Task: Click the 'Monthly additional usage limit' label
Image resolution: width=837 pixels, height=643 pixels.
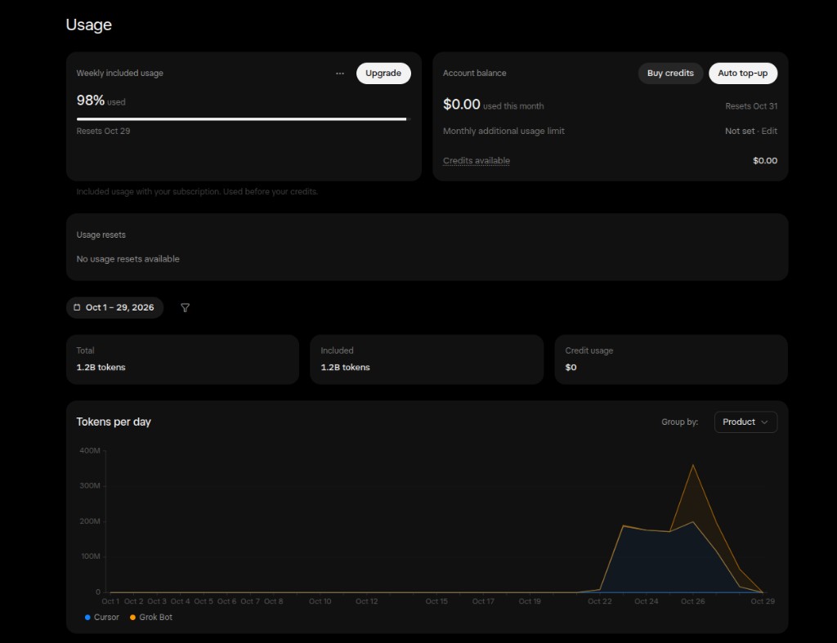Action: [504, 131]
